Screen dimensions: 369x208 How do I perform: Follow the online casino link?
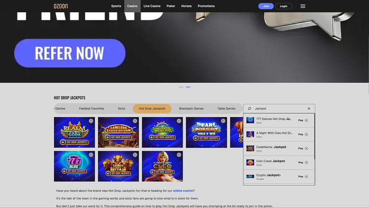coord(183,191)
